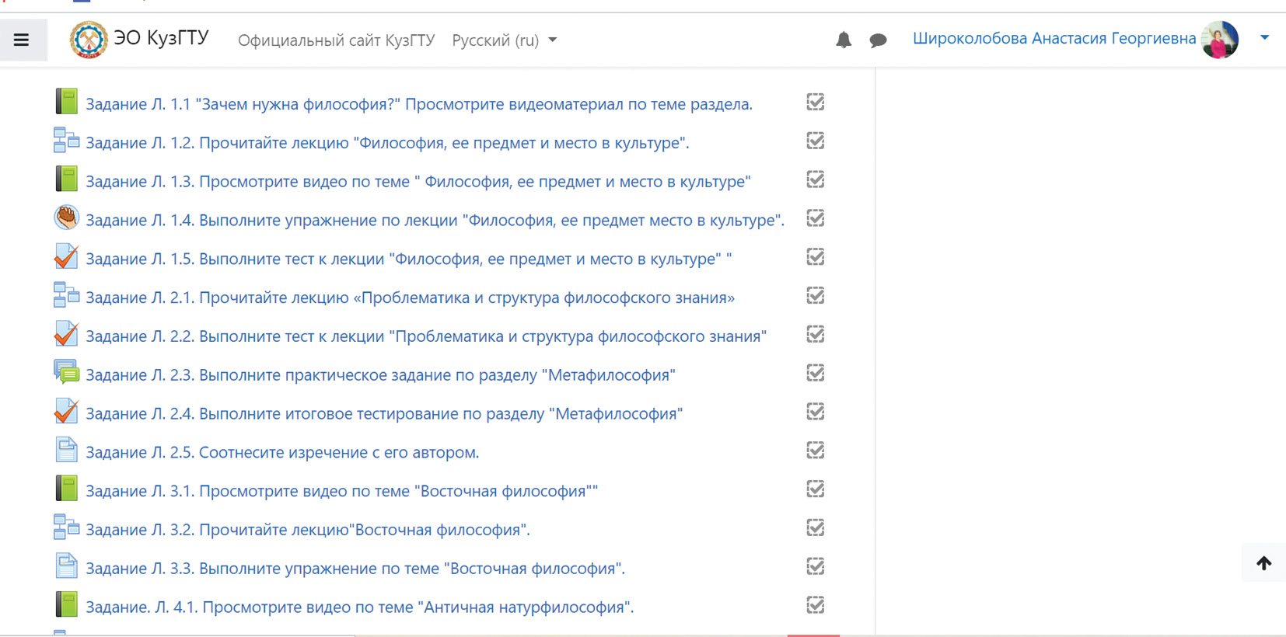This screenshot has width=1286, height=637.
Task: Expand the Русский (ru) language dropdown
Action: click(x=504, y=40)
